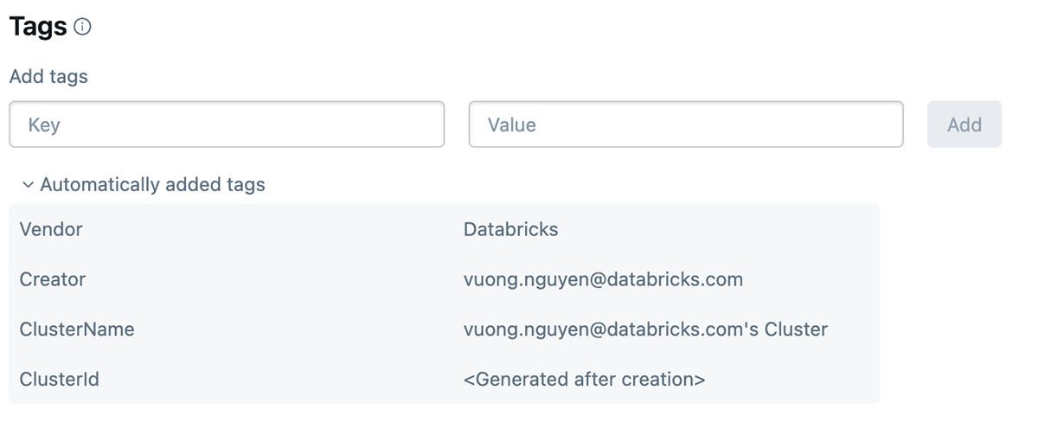Image resolution: width=1038 pixels, height=435 pixels.
Task: Click the gray automatically added tags table
Action: pos(259,303)
